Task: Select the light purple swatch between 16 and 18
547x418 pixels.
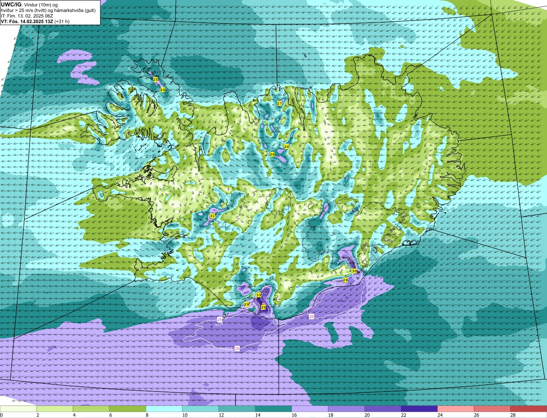Action: click(x=310, y=409)
